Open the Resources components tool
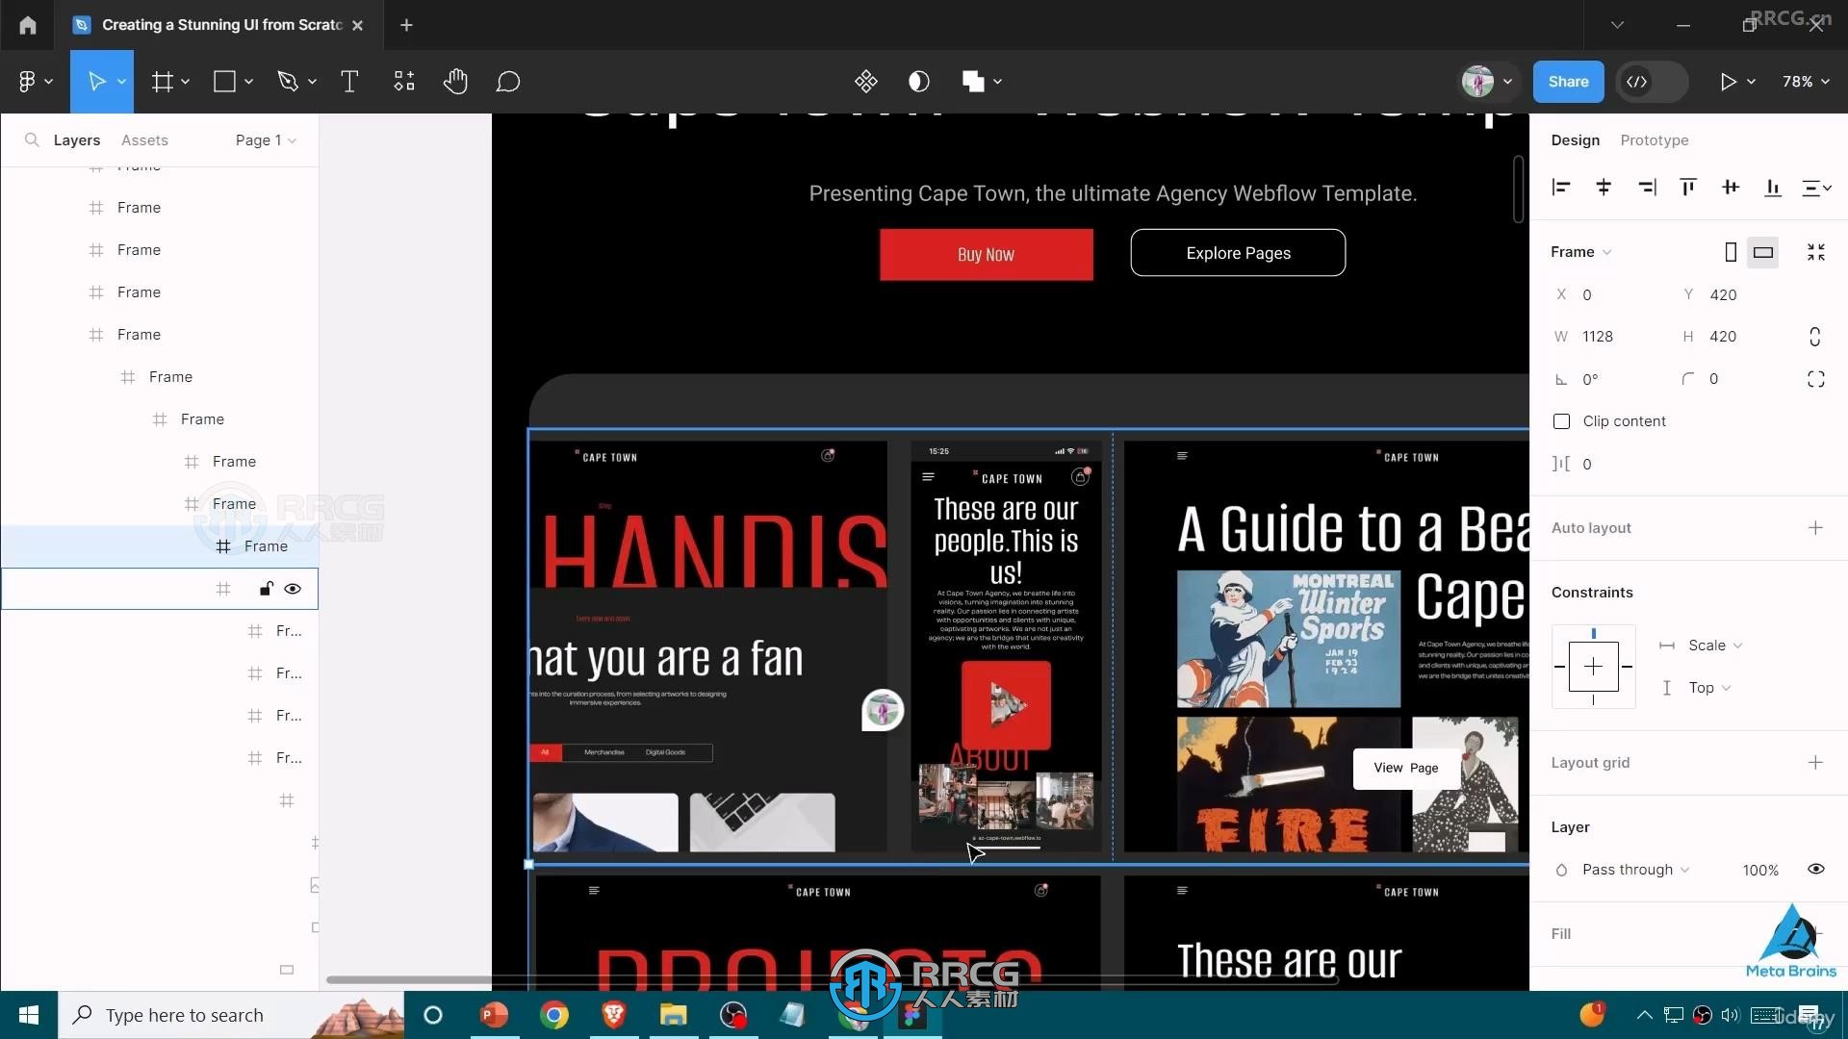This screenshot has width=1848, height=1039. 404,82
